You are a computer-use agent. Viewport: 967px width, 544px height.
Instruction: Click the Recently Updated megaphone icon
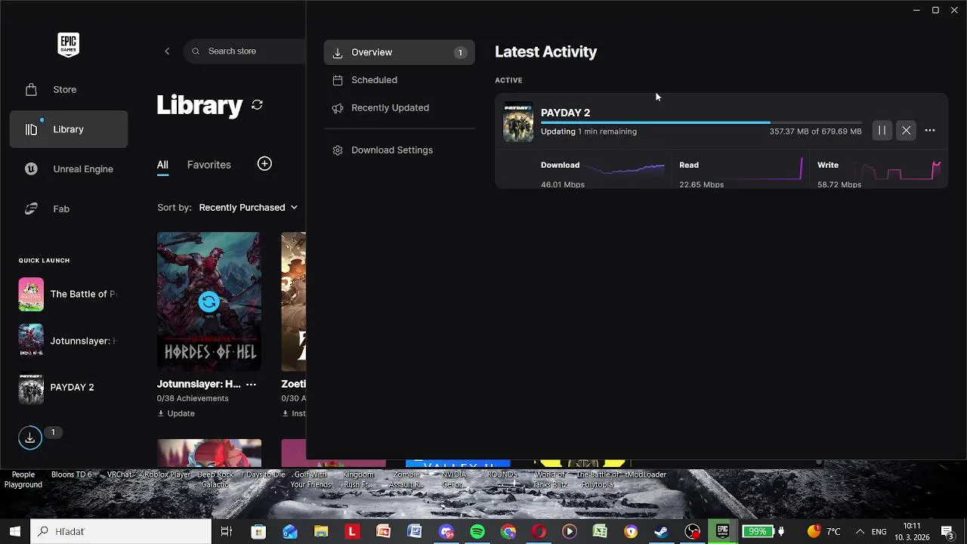(x=338, y=108)
